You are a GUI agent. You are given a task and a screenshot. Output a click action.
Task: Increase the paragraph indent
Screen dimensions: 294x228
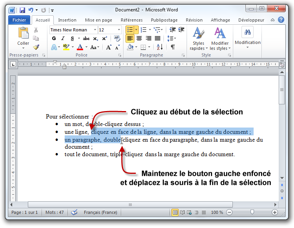tap(181, 30)
